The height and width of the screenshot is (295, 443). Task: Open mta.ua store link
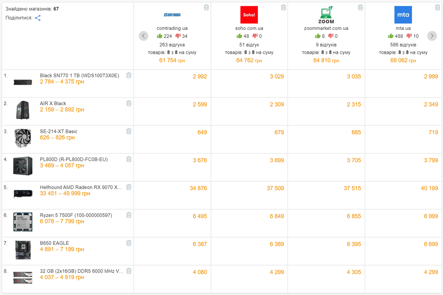click(403, 28)
